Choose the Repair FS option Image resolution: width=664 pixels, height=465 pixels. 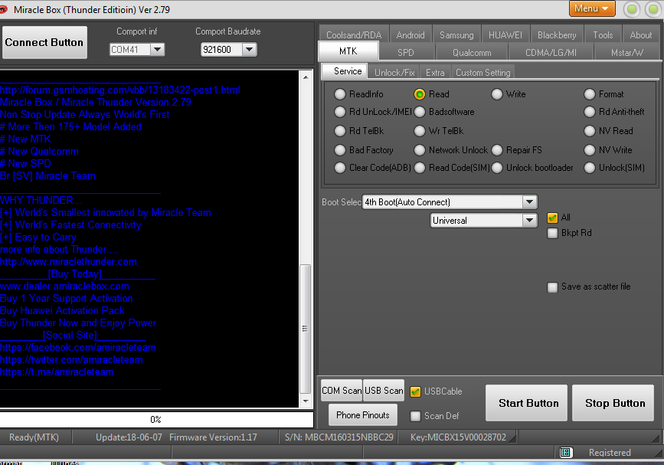pyautogui.click(x=497, y=150)
